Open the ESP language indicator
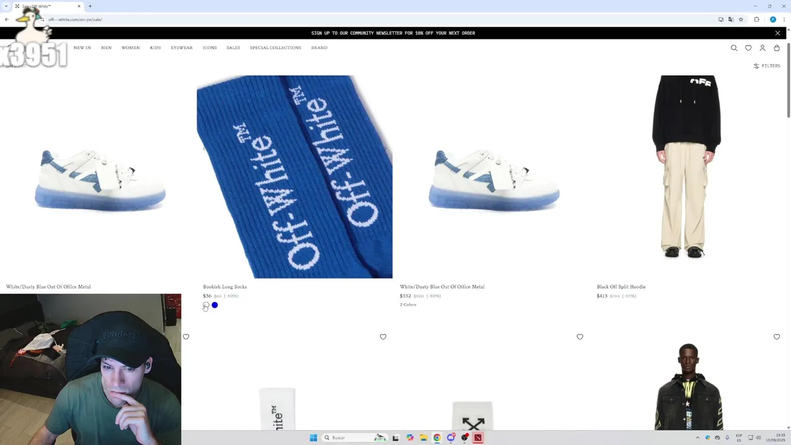 (739, 438)
